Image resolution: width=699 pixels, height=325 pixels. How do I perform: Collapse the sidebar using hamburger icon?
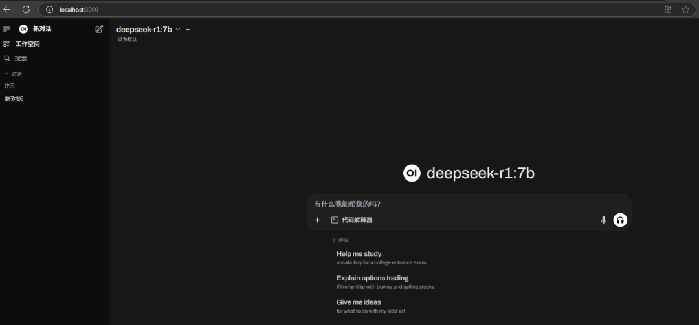pos(6,29)
